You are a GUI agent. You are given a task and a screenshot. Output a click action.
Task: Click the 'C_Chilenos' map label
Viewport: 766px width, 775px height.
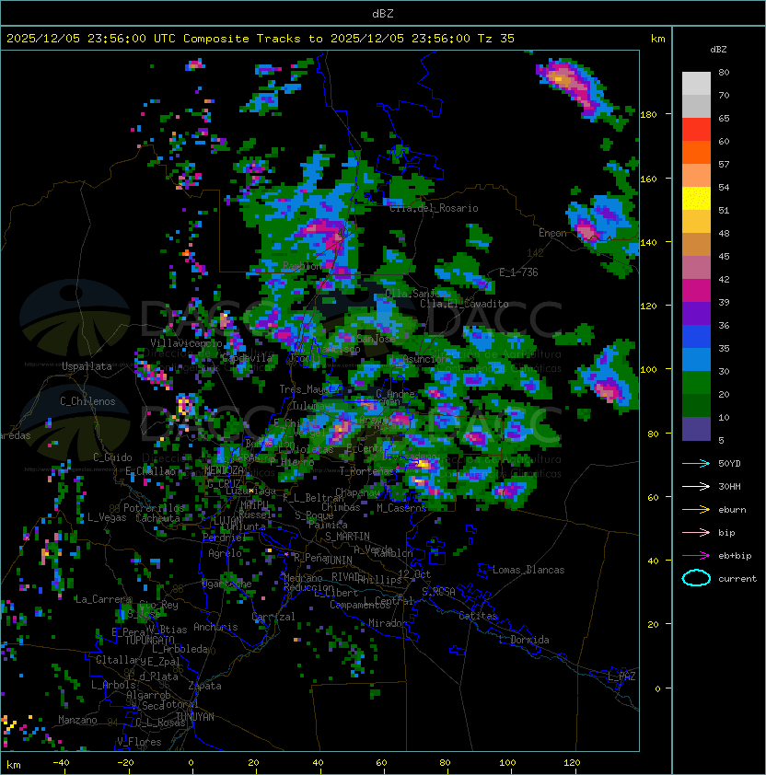point(87,401)
